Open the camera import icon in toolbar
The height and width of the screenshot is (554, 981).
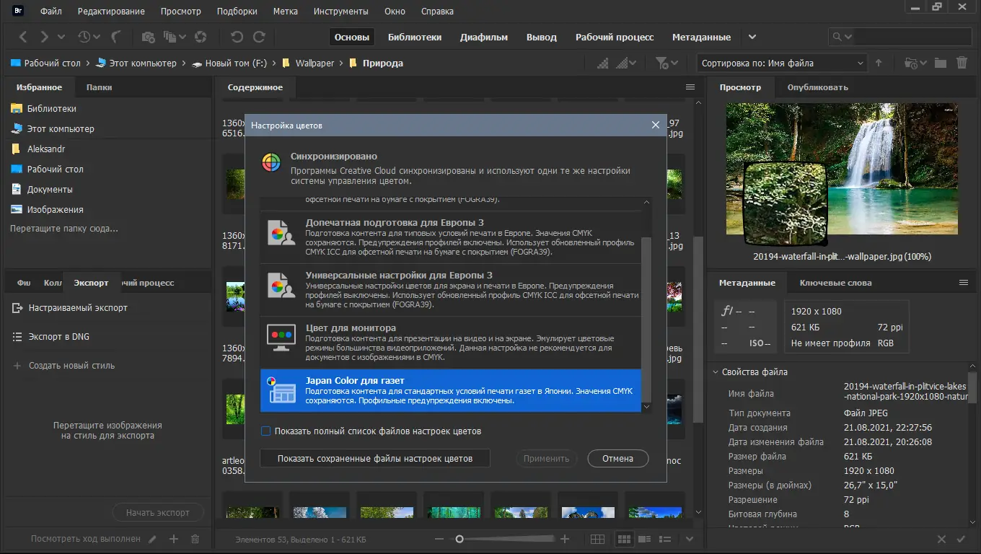[148, 37]
